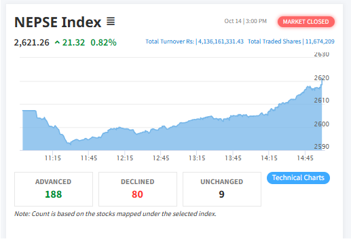
Task: Click the Oct 14 3:00 PM timestamp
Action: pos(245,21)
